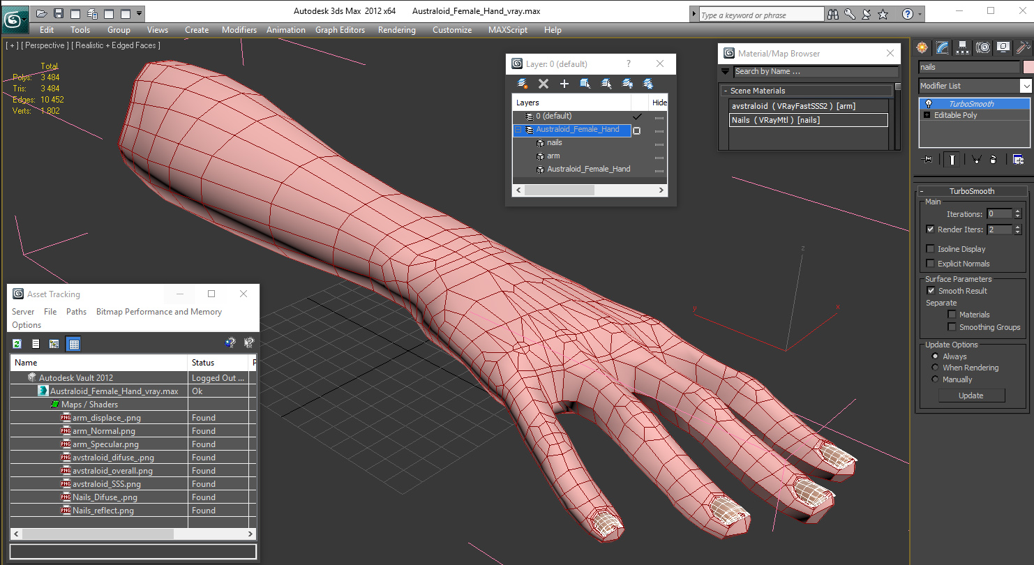Open the Modify command panel tab
This screenshot has height=565, width=1034.
(943, 47)
